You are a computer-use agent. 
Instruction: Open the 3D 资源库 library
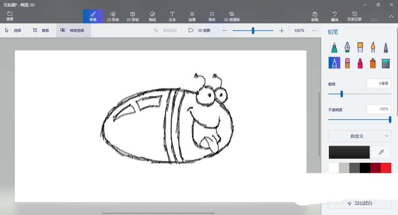232,16
